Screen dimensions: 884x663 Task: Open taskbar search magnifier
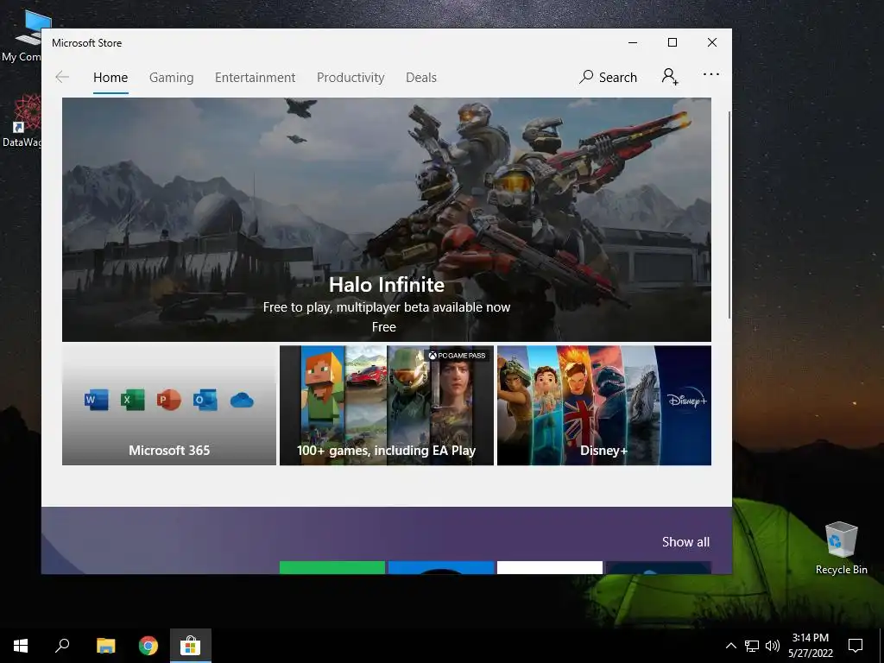pos(62,646)
